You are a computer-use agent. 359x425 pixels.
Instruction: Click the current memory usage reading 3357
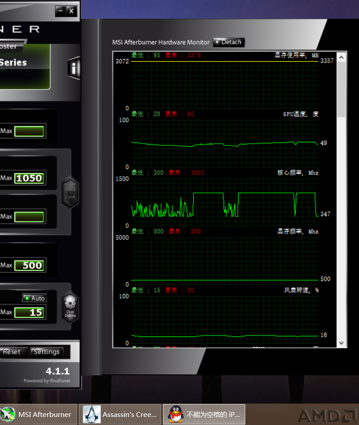pyautogui.click(x=327, y=61)
